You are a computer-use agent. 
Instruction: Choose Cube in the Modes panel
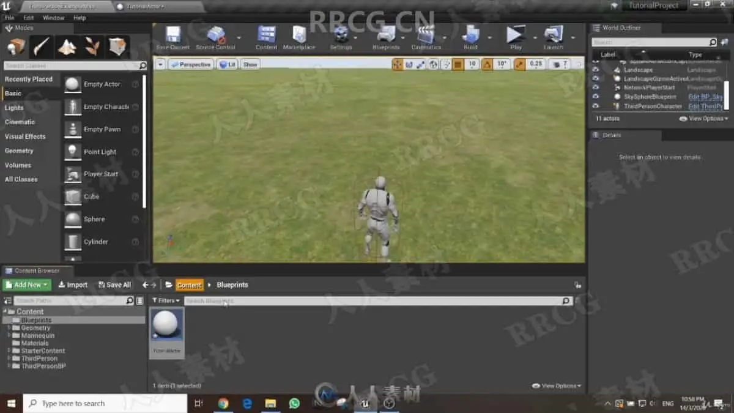[x=102, y=197]
